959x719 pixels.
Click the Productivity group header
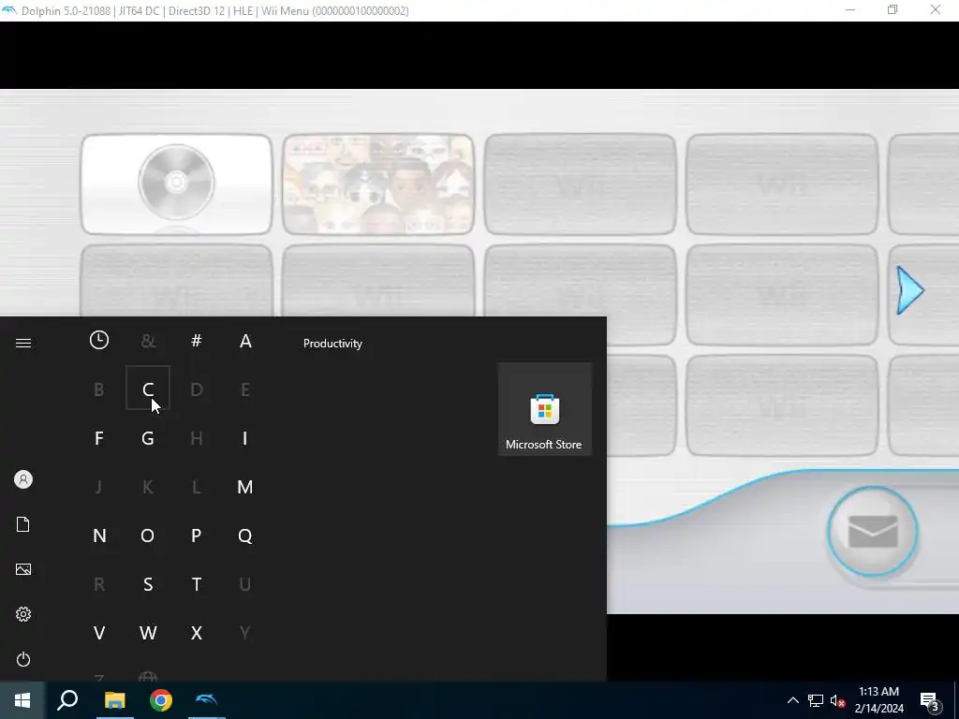332,344
